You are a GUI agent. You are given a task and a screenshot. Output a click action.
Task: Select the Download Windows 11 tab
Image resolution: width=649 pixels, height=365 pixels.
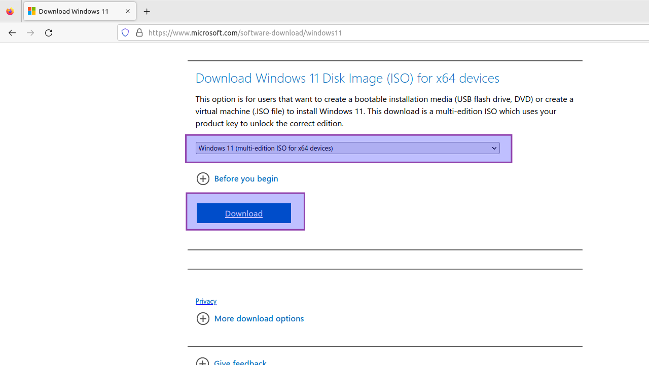(80, 11)
